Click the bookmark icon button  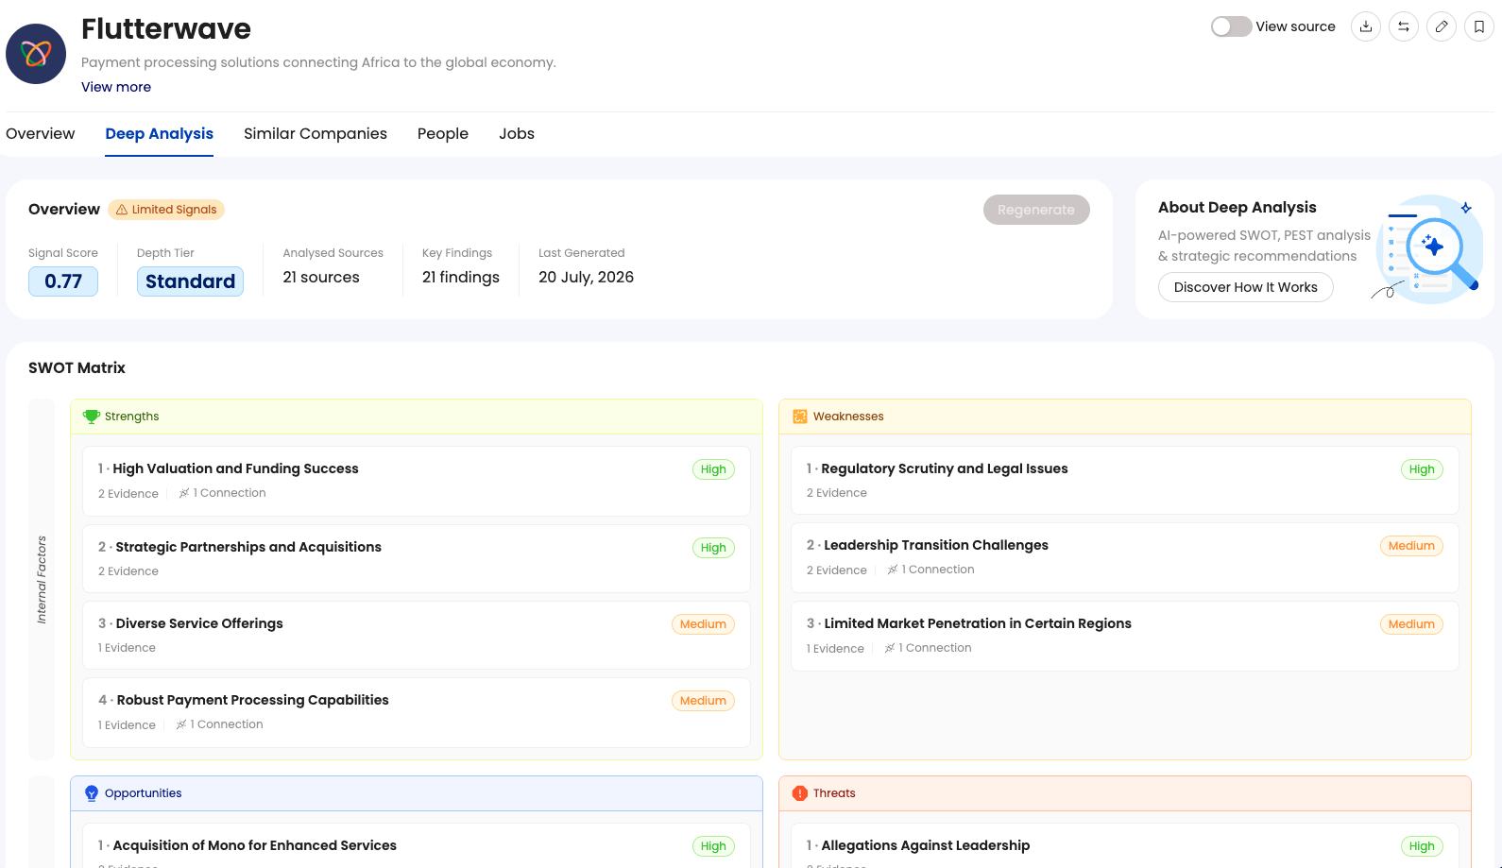tap(1479, 26)
